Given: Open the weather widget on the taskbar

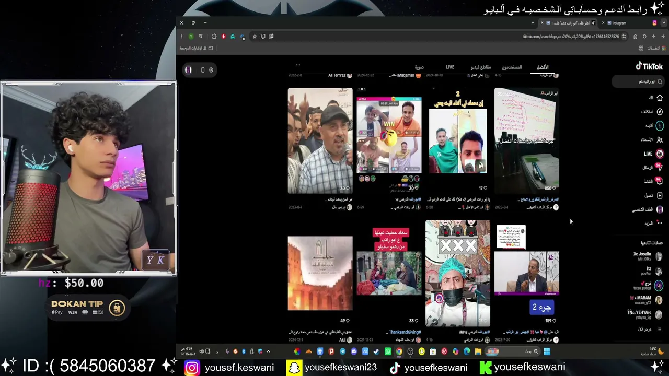Looking at the screenshot, I should (x=652, y=351).
